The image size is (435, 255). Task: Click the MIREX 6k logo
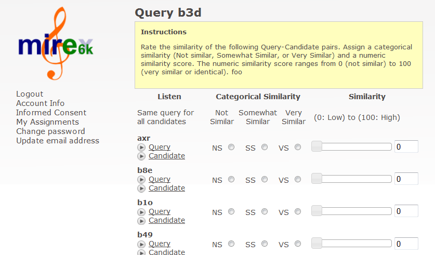click(x=56, y=44)
